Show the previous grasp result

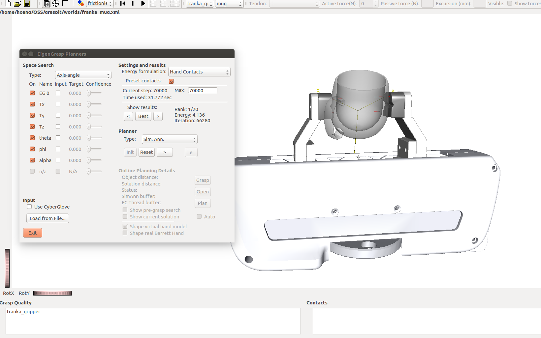(128, 116)
